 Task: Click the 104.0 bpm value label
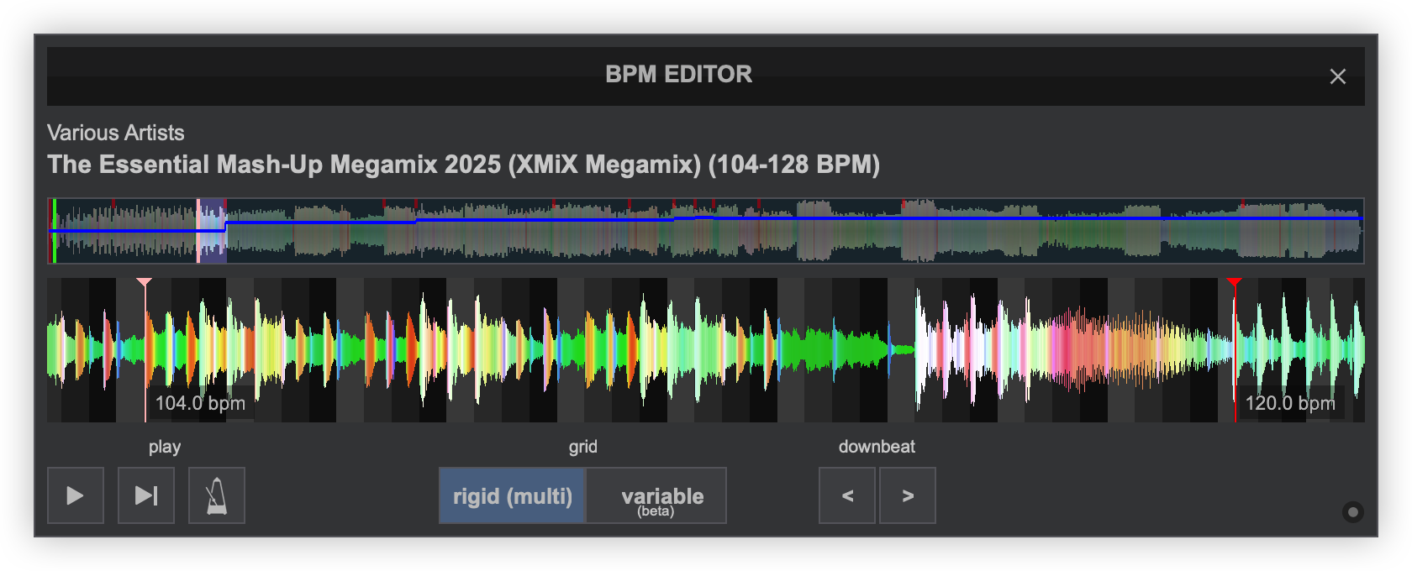point(200,403)
